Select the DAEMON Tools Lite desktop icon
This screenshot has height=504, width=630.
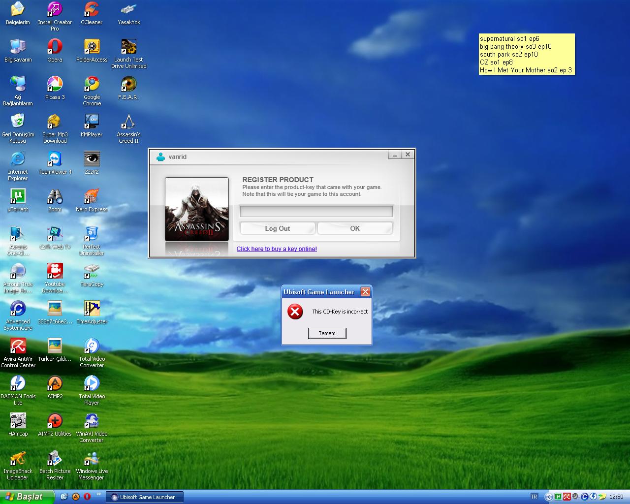(18, 390)
